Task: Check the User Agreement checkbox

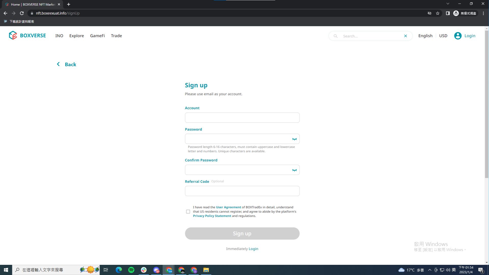Action: (x=188, y=212)
